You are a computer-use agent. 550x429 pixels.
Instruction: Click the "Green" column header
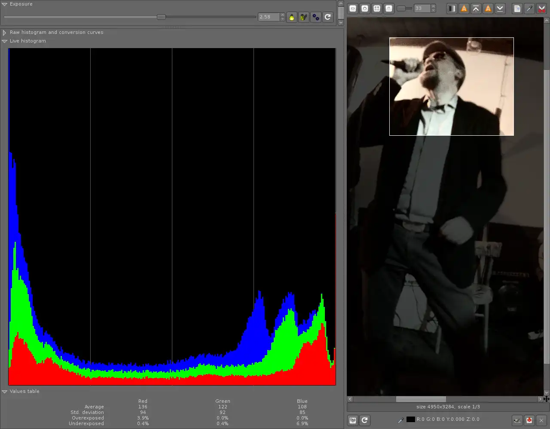[223, 401]
